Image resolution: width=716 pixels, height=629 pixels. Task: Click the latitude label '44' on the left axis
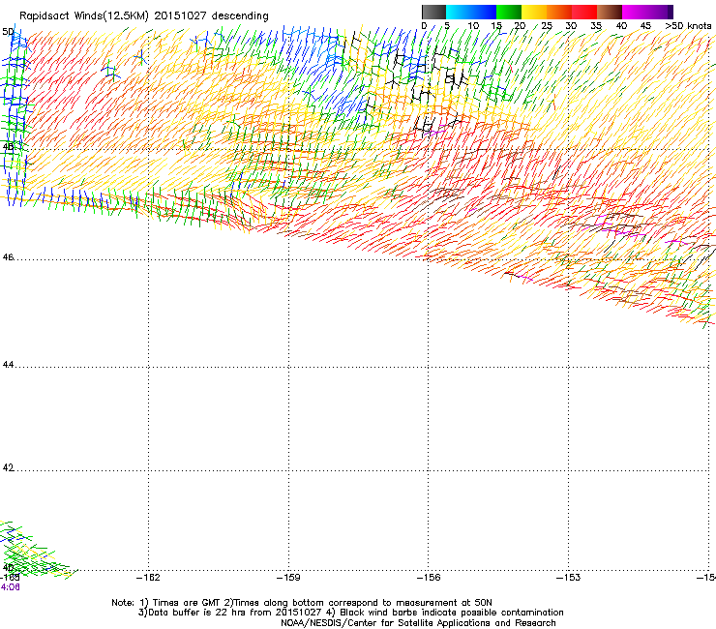click(x=8, y=365)
